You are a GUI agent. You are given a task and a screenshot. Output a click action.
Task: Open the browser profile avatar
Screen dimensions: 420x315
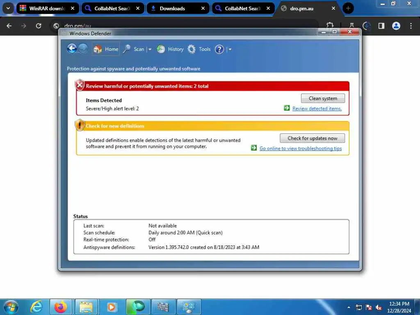click(396, 26)
